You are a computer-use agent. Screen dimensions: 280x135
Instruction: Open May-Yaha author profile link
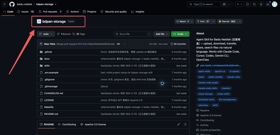click(50, 44)
